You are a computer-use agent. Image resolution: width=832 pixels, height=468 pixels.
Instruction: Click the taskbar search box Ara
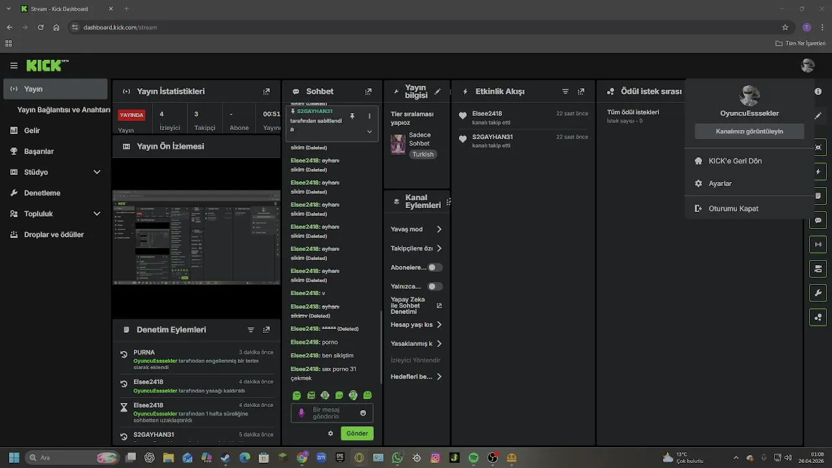pyautogui.click(x=71, y=458)
